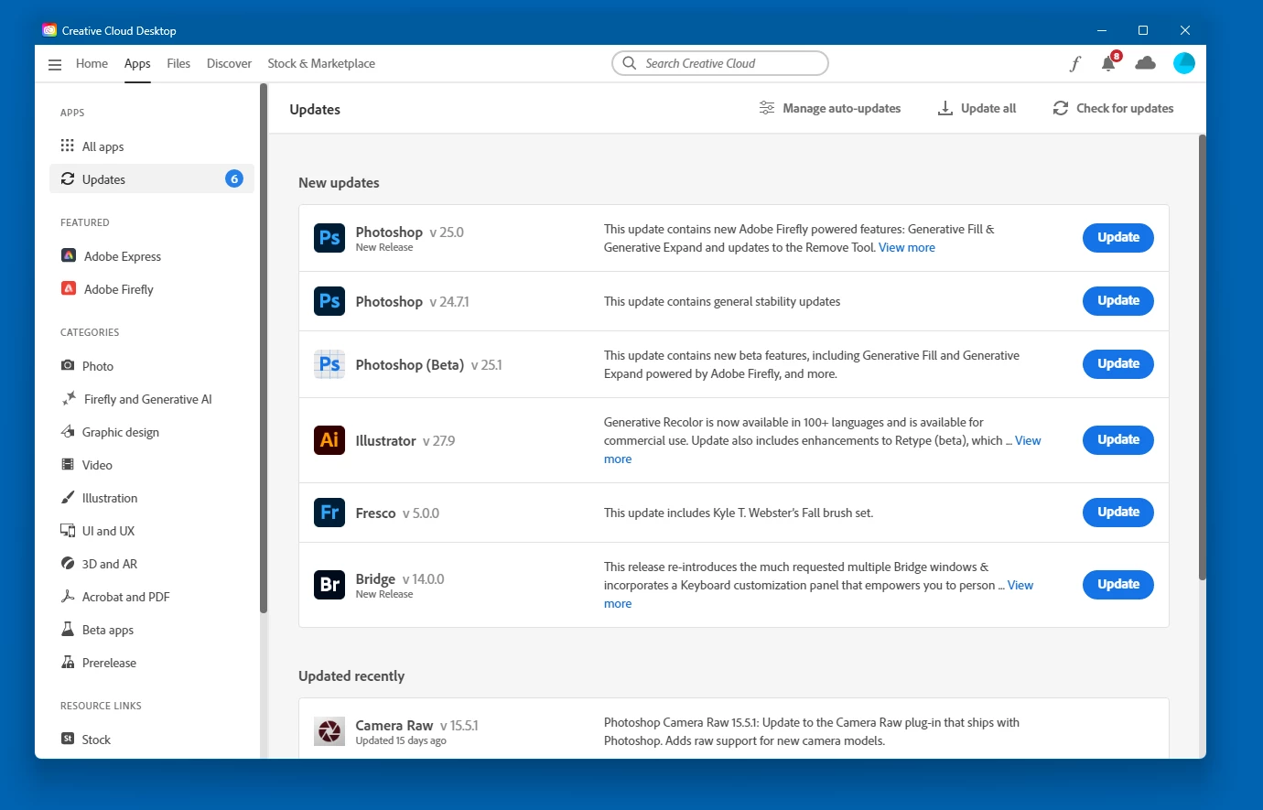Update Photoshop v25.0
The width and height of the screenshot is (1263, 810).
coord(1118,238)
